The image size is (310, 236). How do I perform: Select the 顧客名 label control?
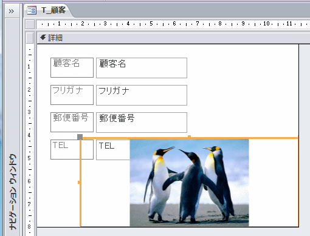(72, 67)
